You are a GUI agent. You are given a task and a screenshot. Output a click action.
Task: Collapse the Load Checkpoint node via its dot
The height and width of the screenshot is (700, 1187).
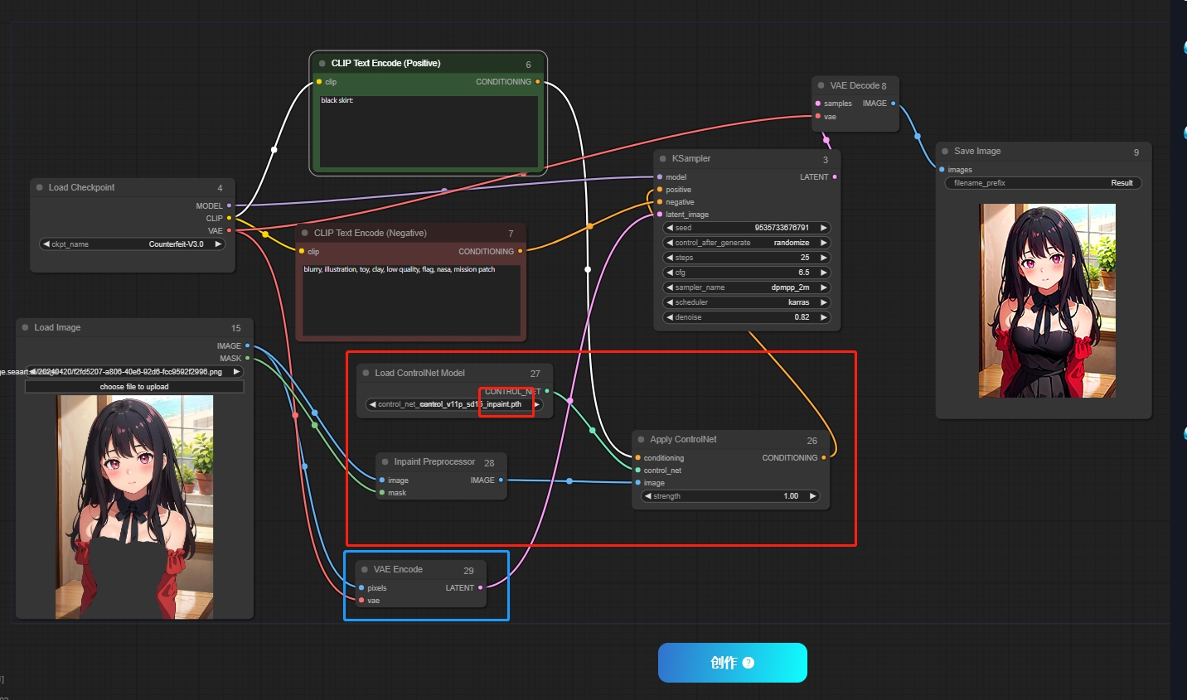point(39,187)
